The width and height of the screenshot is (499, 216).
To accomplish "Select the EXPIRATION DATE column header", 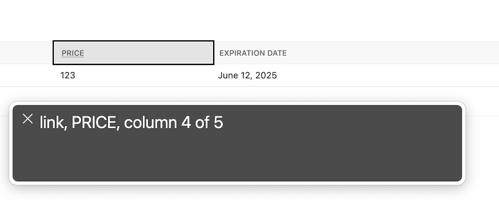I will coord(253,53).
